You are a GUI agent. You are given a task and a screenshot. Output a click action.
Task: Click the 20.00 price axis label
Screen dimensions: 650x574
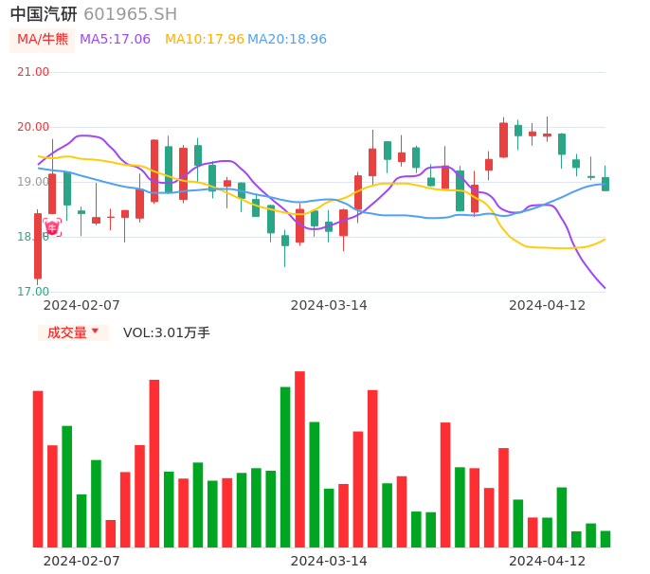tap(33, 127)
